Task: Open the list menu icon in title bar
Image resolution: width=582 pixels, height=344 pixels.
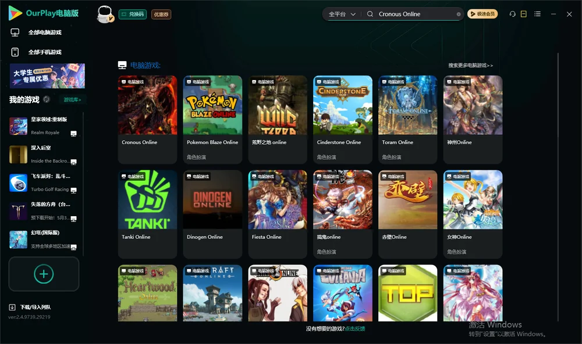Action: [537, 14]
